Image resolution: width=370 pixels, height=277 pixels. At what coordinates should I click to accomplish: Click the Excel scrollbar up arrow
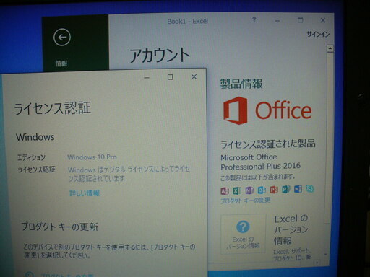pyautogui.click(x=330, y=48)
